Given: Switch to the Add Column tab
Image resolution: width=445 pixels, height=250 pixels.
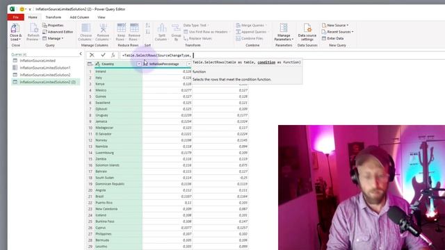Looking at the screenshot, I should [x=79, y=17].
